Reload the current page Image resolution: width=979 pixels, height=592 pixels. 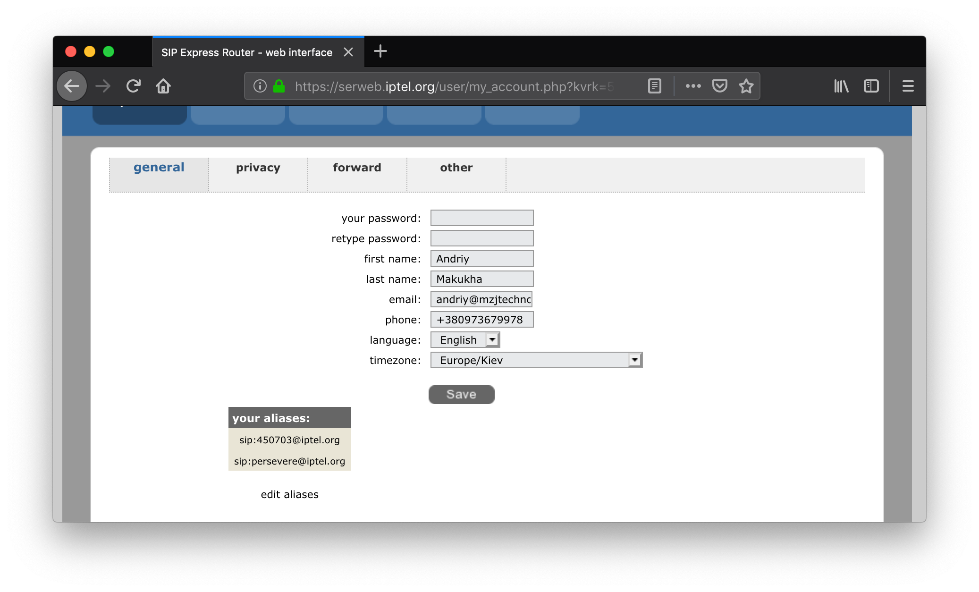134,86
